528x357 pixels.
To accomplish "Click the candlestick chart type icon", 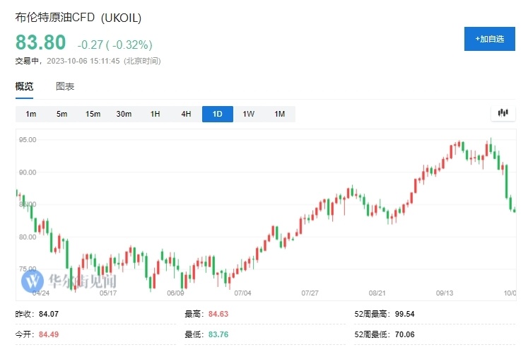I will 503,113.
